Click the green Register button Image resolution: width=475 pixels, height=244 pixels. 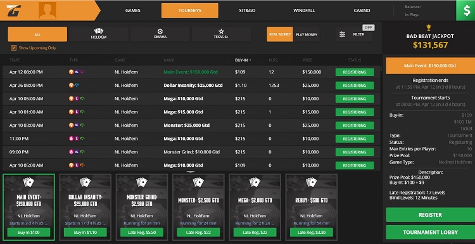(430, 215)
